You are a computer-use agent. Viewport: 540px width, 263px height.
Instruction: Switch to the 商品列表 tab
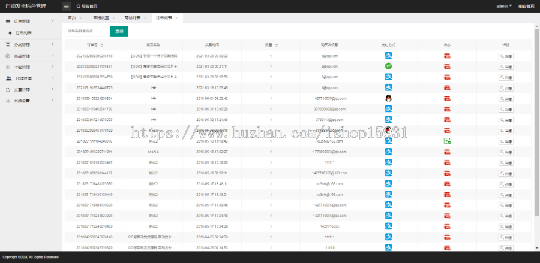(x=132, y=18)
